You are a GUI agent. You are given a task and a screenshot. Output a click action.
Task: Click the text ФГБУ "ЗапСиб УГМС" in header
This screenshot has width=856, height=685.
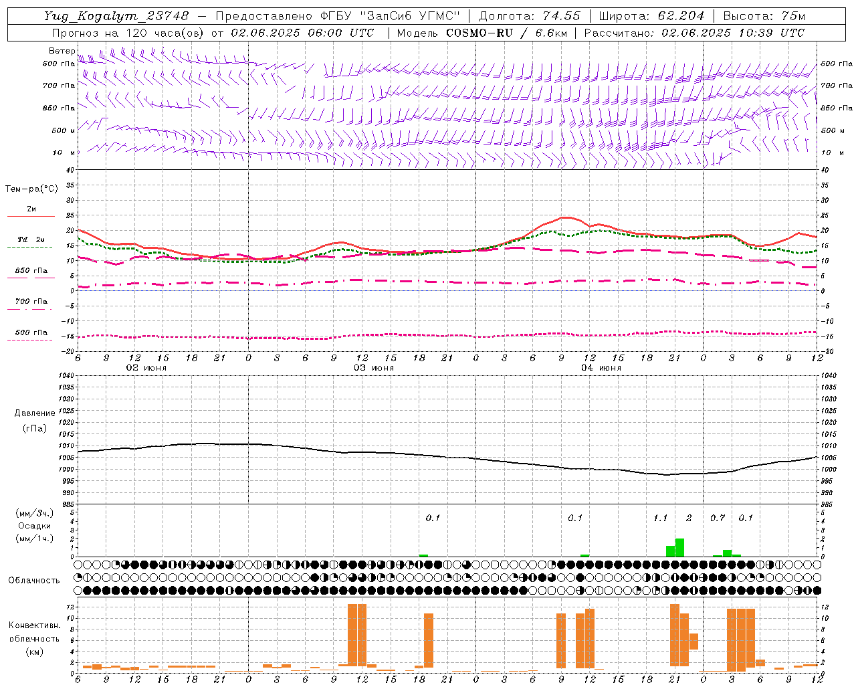point(391,16)
